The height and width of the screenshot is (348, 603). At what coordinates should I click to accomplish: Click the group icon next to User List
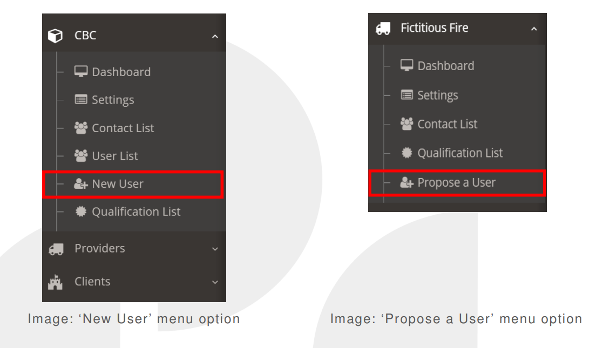pyautogui.click(x=81, y=156)
